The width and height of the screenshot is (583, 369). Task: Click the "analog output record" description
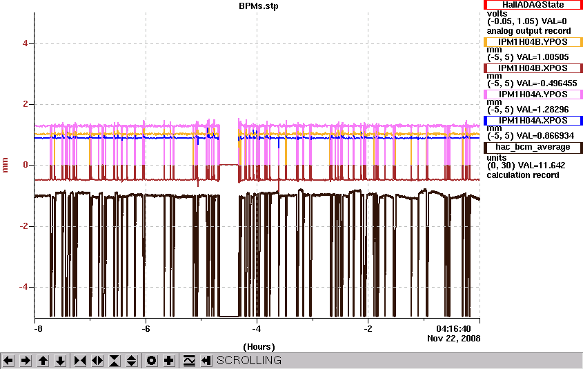[528, 31]
